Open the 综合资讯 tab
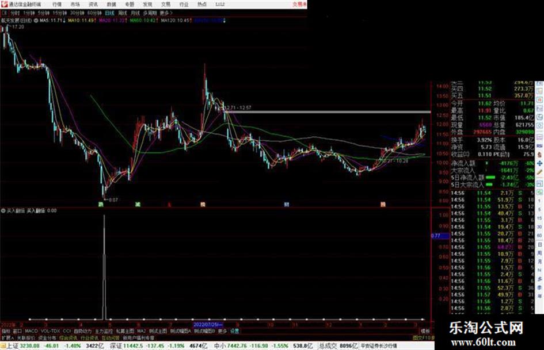The width and height of the screenshot is (544, 350). [69, 337]
